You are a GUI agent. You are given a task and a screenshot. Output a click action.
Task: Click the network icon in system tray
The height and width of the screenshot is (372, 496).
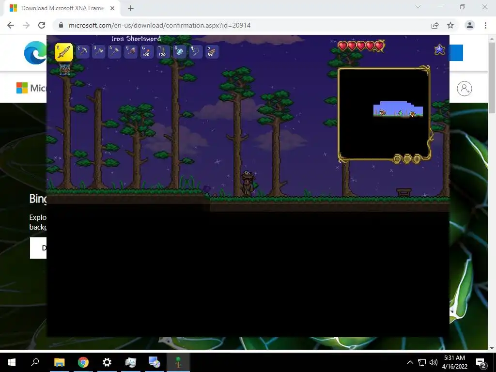tap(422, 362)
